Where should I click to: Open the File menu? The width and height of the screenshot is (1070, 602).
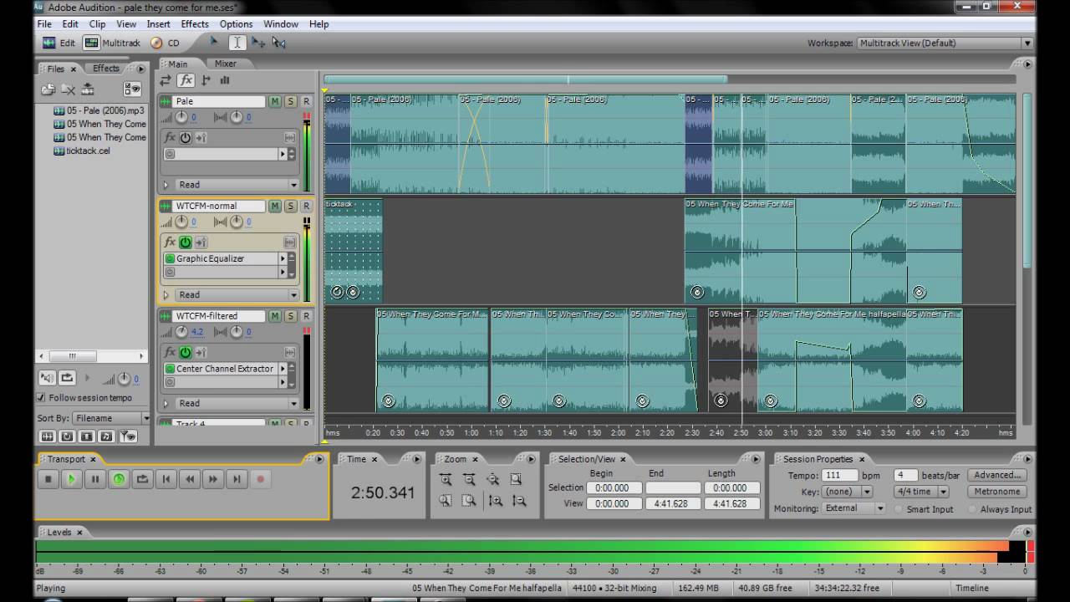[44, 24]
